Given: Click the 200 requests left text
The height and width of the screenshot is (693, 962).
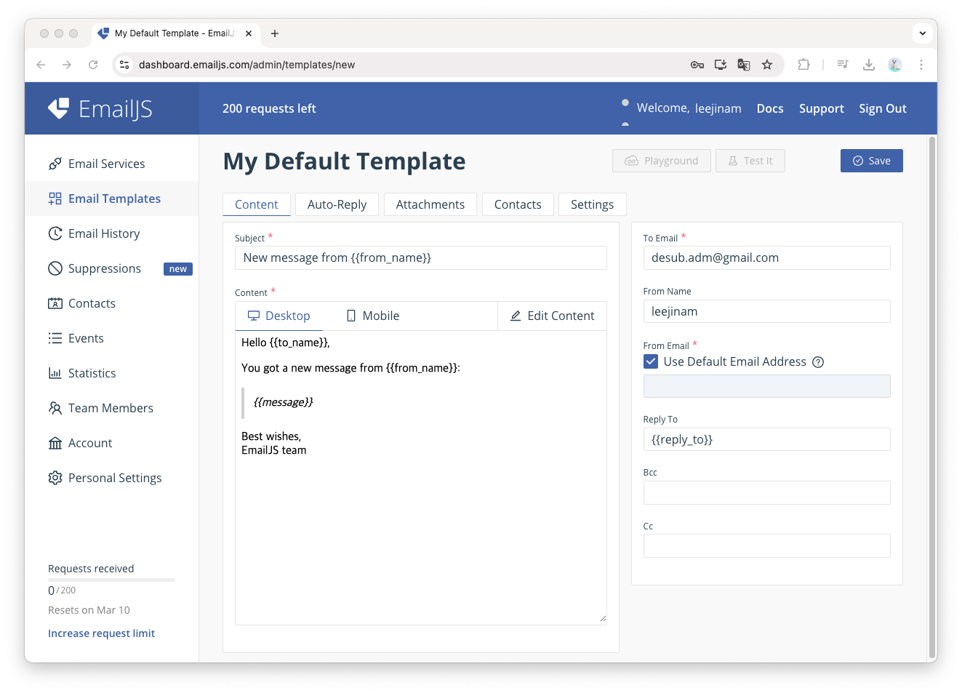Looking at the screenshot, I should 269,108.
